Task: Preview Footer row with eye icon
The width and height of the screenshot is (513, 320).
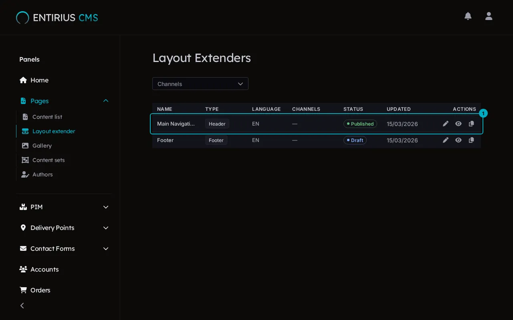Action: [x=458, y=140]
